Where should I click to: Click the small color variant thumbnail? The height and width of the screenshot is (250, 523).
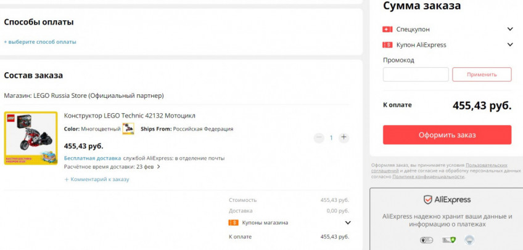128,129
